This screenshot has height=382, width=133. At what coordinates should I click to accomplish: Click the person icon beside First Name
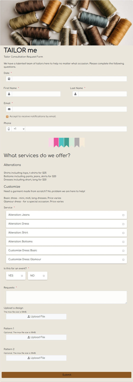click(x=9, y=94)
